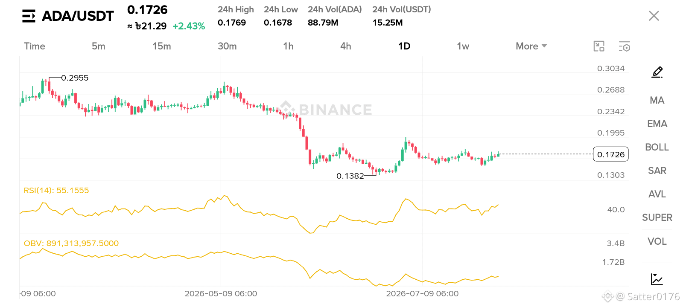683x307 pixels.
Task: Open chart indicator settings icon
Action: (625, 46)
